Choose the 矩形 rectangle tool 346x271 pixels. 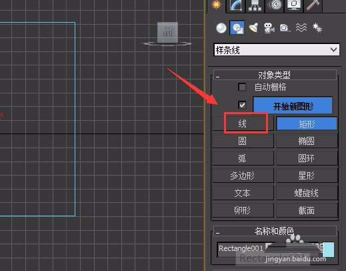(307, 123)
